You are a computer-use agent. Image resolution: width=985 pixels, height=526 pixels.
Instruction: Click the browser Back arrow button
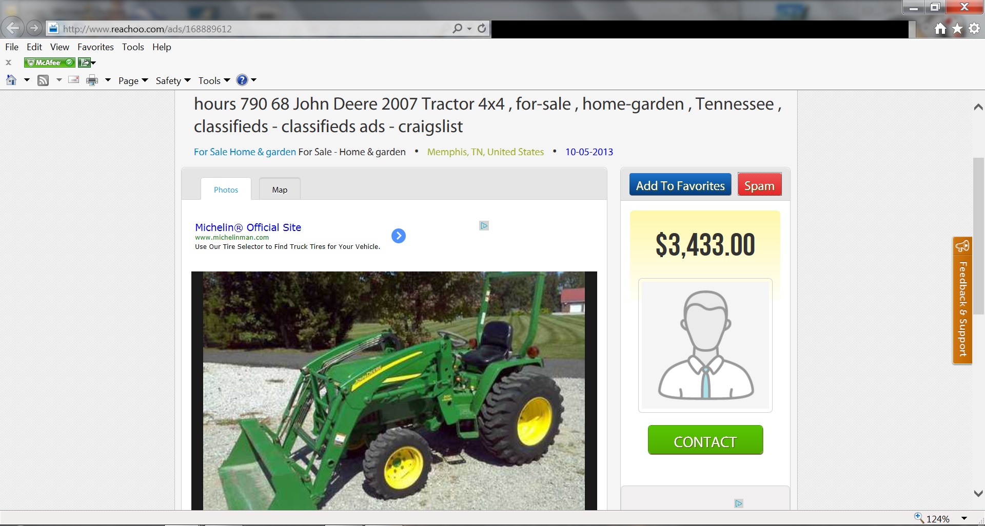click(12, 28)
